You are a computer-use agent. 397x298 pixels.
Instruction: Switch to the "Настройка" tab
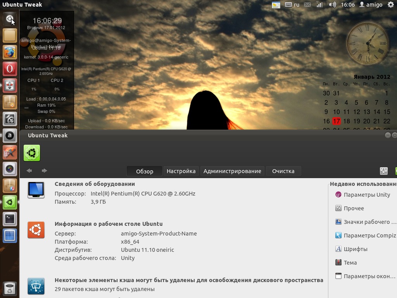point(181,171)
